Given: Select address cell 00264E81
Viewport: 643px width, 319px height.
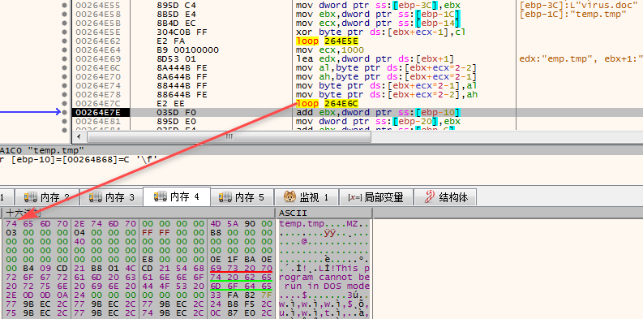Looking at the screenshot, I should pyautogui.click(x=98, y=122).
